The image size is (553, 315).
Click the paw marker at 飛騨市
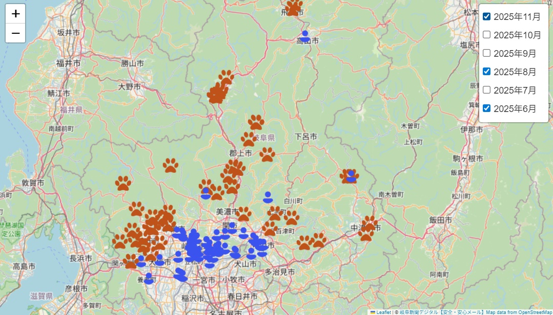click(x=294, y=8)
